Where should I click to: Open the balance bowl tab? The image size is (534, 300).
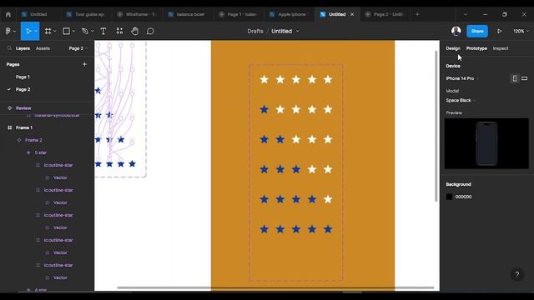tap(187, 14)
